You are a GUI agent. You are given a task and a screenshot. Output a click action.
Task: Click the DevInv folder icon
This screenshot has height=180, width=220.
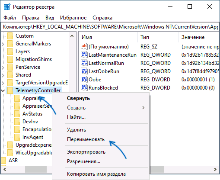[x=17, y=122]
